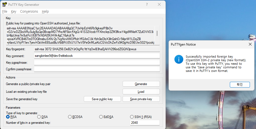The width and height of the screenshot is (256, 129).
Task: Click the 'Public key for pasting' label
Action: click(x=43, y=23)
